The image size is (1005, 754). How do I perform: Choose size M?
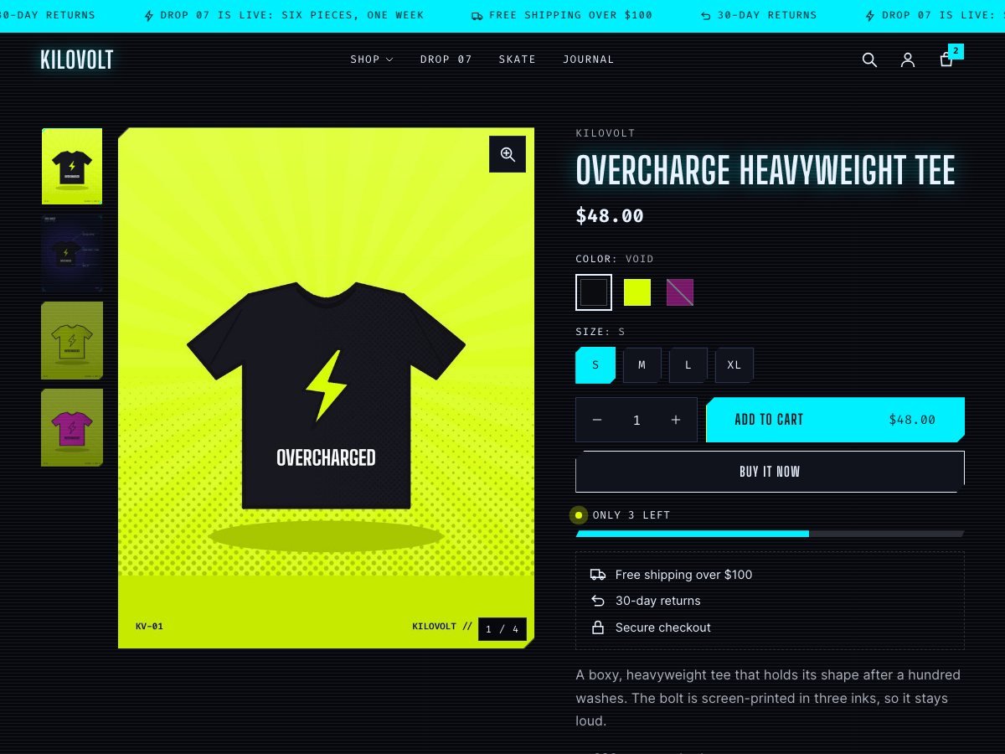point(642,365)
